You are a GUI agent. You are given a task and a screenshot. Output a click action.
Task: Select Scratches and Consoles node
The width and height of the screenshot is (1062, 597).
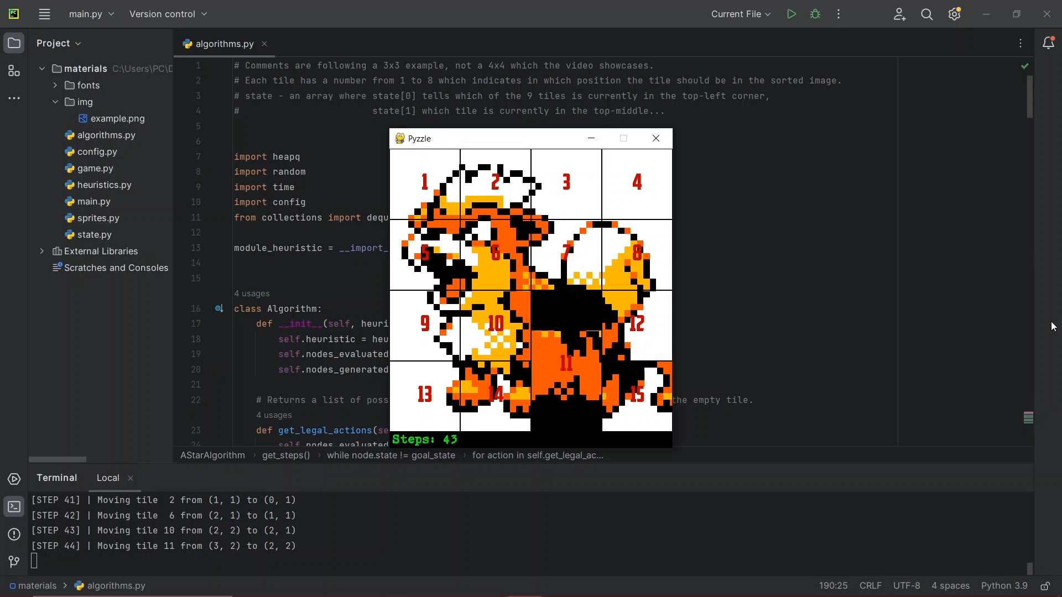[x=111, y=268]
